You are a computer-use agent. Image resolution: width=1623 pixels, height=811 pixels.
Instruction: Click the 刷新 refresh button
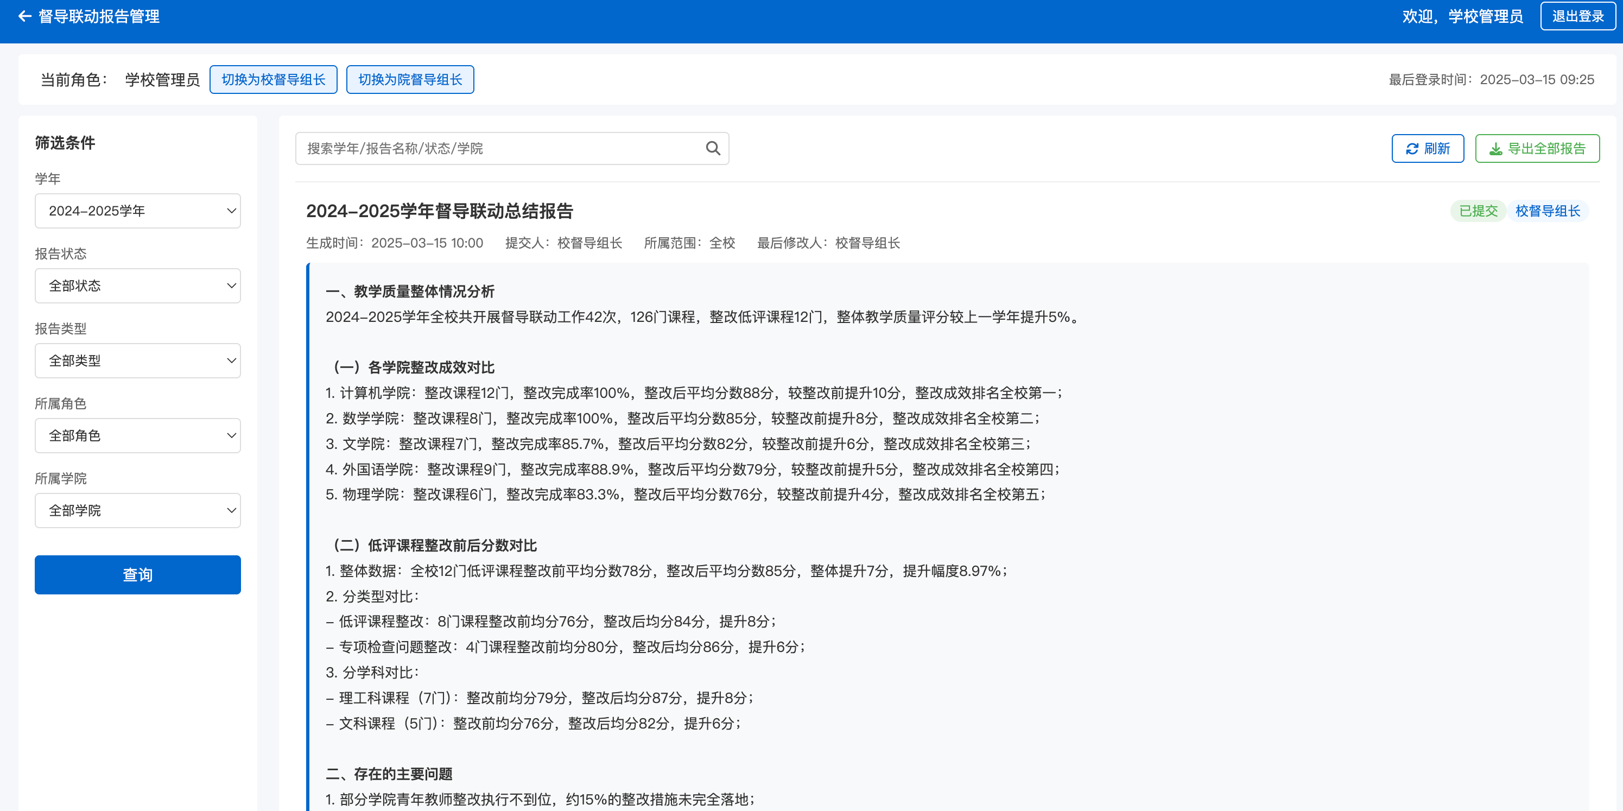(1428, 148)
